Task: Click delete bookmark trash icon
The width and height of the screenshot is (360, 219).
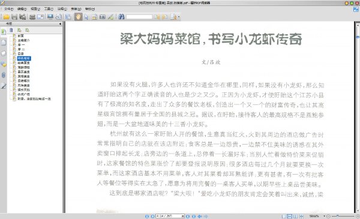Action: coord(11,30)
